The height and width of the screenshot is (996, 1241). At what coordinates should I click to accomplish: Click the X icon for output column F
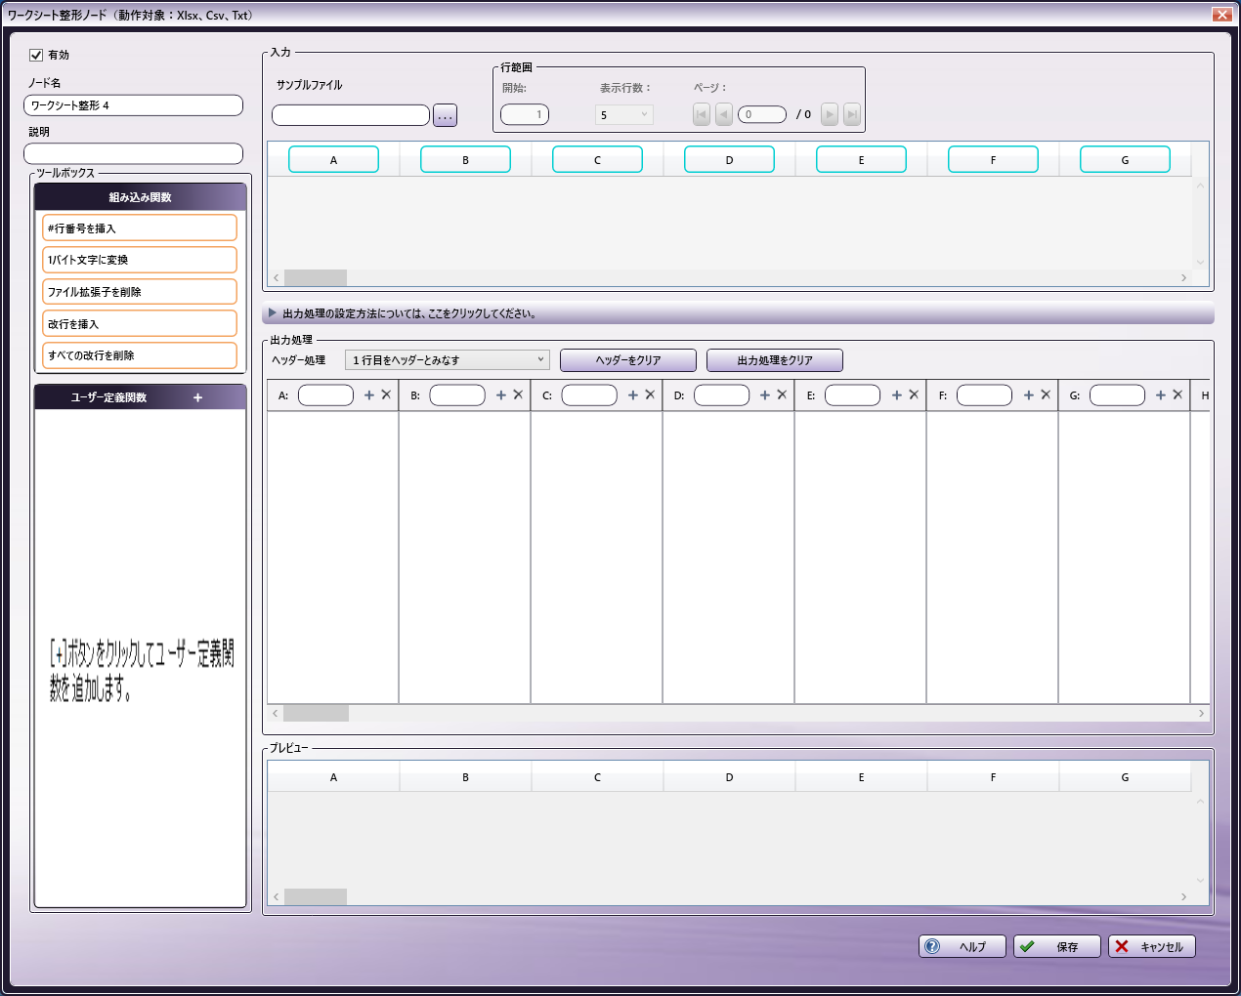click(1046, 394)
